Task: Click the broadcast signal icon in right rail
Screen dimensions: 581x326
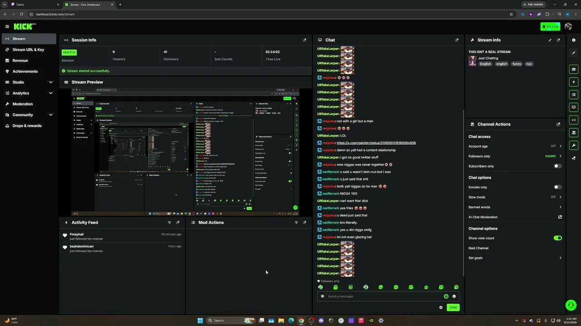Action: click(574, 120)
